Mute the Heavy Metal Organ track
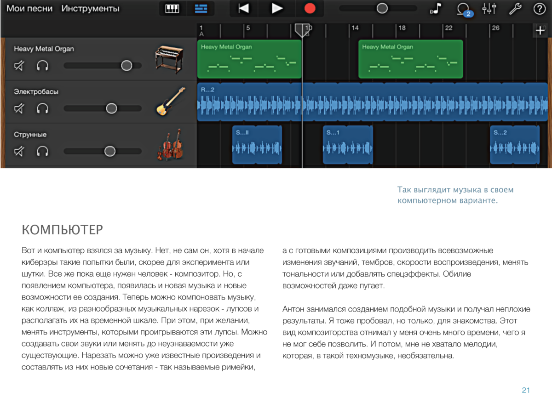Viewport: 552px width, 403px height. pos(18,65)
